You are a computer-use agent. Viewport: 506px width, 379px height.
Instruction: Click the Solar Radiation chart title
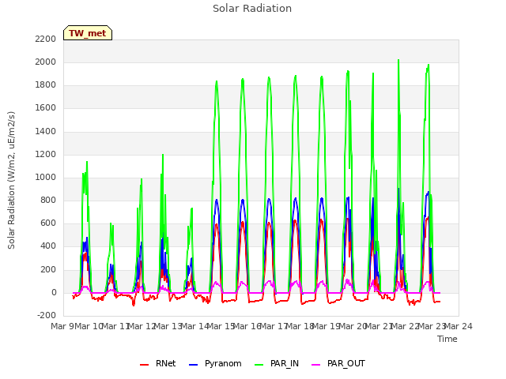pyautogui.click(x=252, y=9)
